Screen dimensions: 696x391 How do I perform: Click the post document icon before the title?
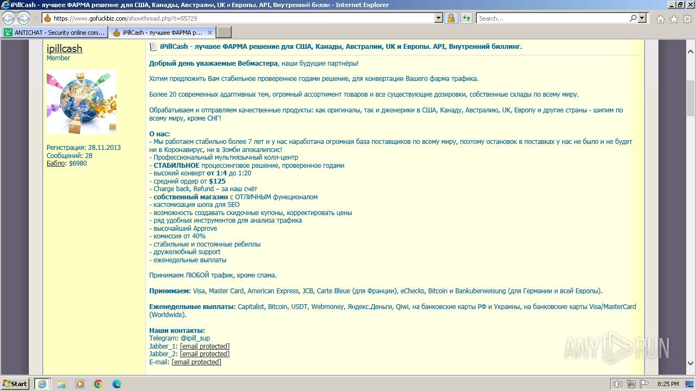[x=153, y=47]
